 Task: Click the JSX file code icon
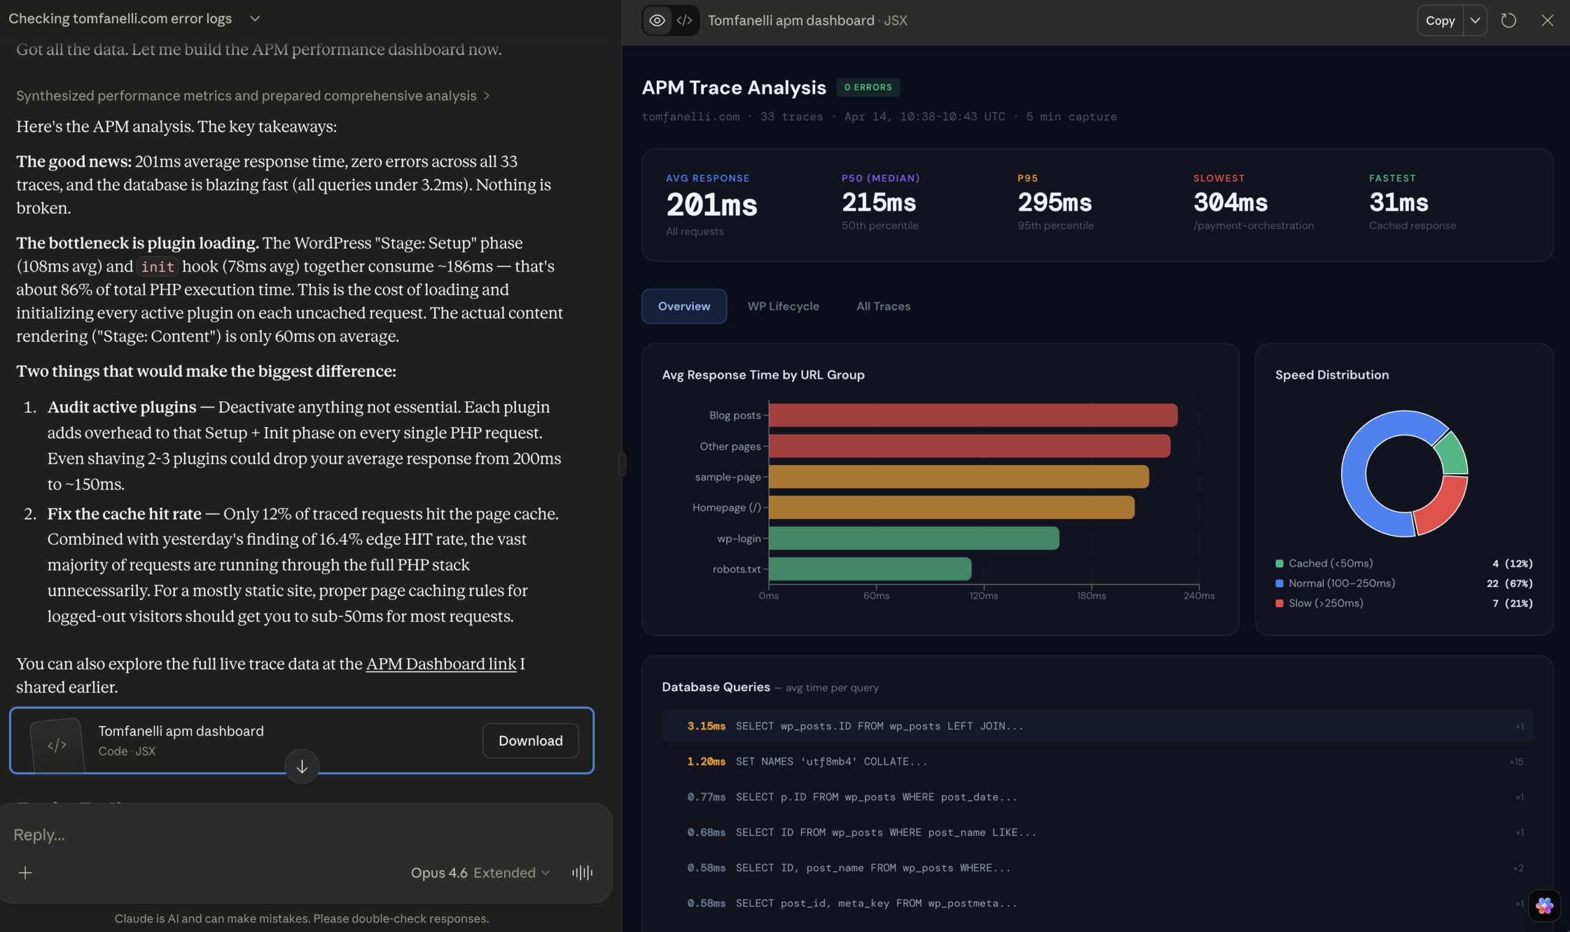point(57,745)
